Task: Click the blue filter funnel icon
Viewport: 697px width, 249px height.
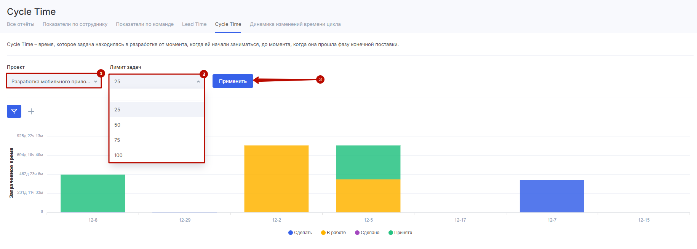Action: click(14, 111)
